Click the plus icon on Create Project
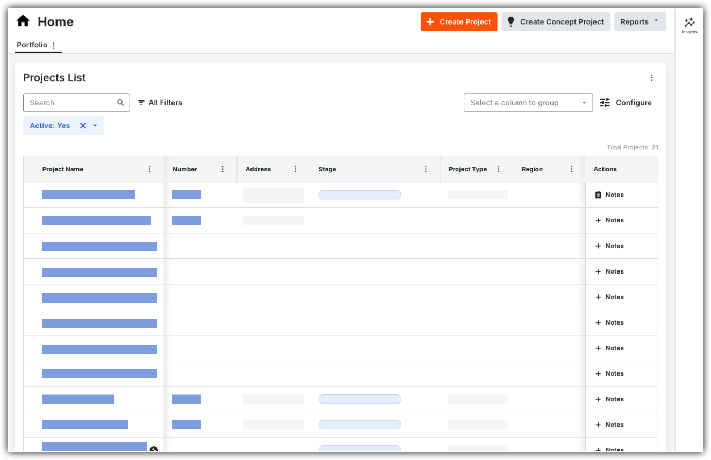Viewport: 711px width, 460px height. (430, 22)
